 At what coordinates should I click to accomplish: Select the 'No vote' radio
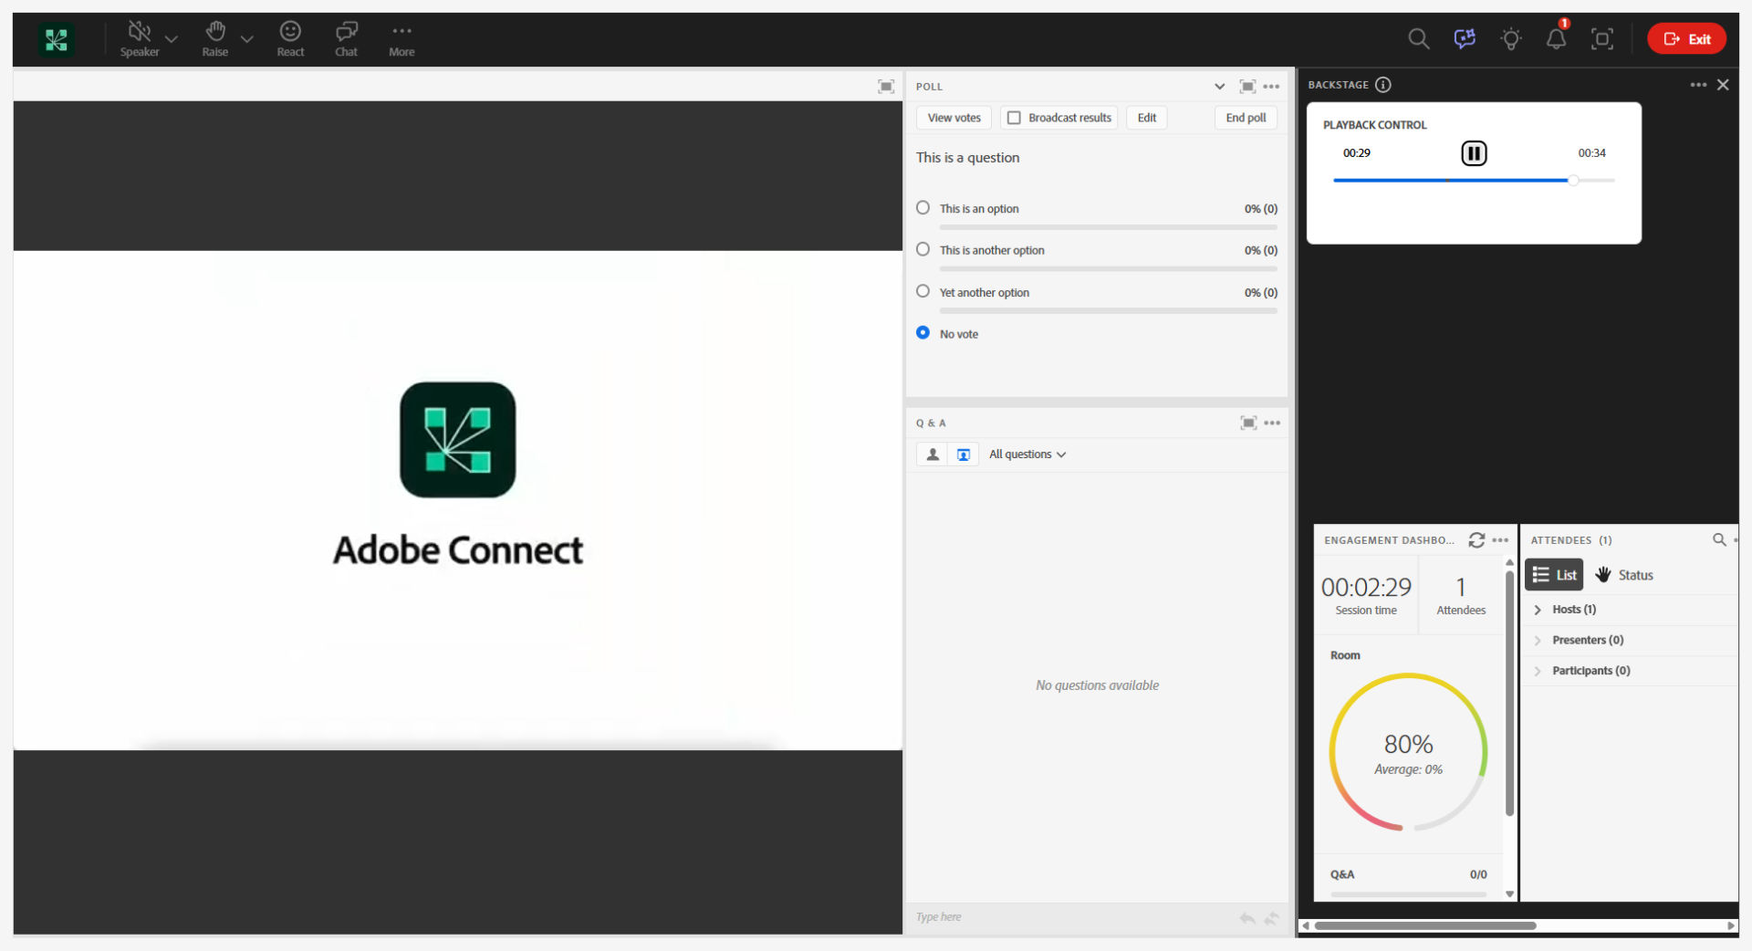(x=923, y=333)
